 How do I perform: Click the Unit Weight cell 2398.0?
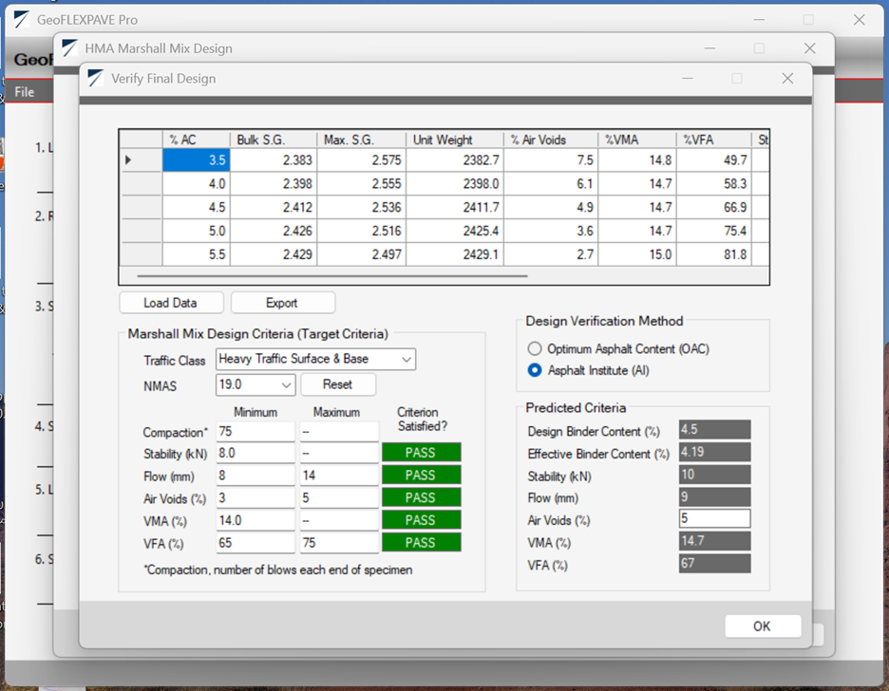click(455, 184)
